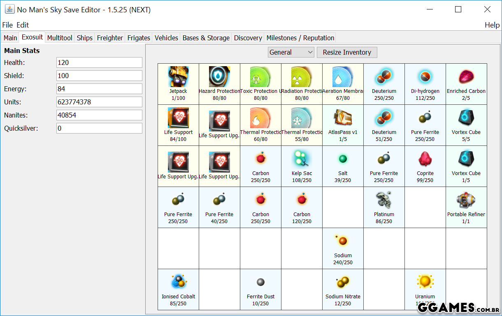Open the General inventory dropdown
Image resolution: width=502 pixels, height=316 pixels.
291,52
